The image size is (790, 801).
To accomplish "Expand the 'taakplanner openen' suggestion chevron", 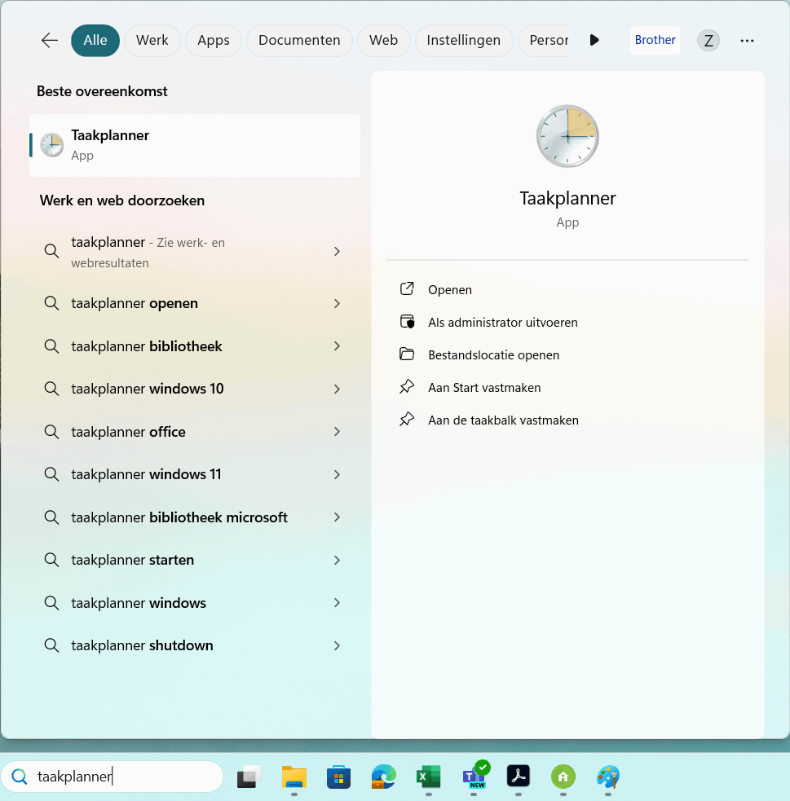I will (337, 303).
